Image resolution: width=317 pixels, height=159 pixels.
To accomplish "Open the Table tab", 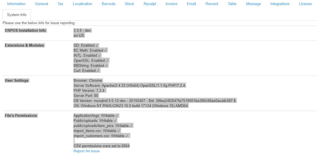I will pos(232,4).
